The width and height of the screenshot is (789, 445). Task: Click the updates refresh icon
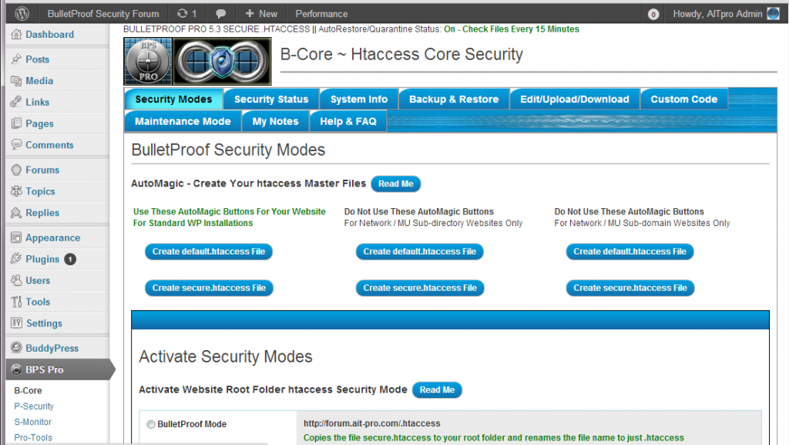click(182, 13)
